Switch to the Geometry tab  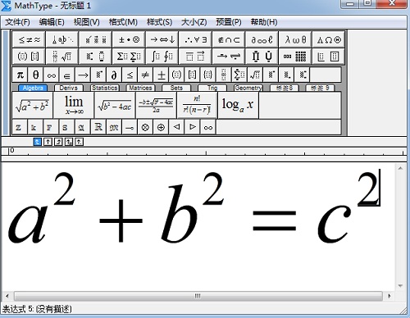click(x=248, y=88)
